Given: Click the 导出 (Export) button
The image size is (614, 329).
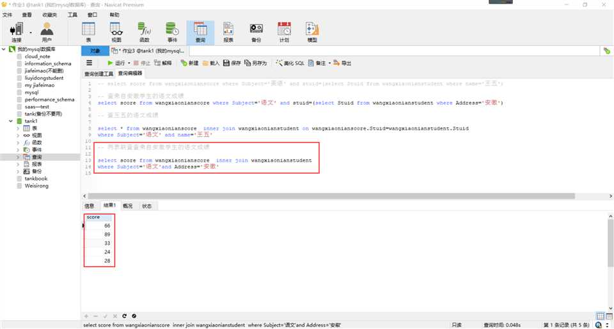Looking at the screenshot, I should click(x=342, y=63).
